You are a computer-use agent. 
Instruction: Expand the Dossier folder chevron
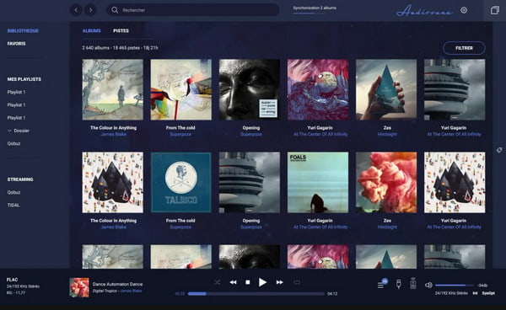9,131
